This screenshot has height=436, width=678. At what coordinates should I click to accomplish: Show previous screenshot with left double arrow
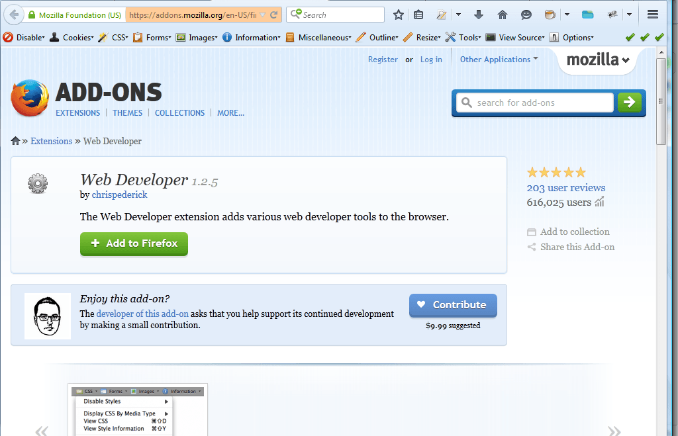42,431
